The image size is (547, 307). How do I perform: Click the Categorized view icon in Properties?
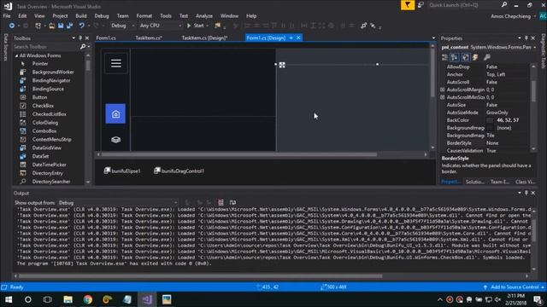(444, 57)
